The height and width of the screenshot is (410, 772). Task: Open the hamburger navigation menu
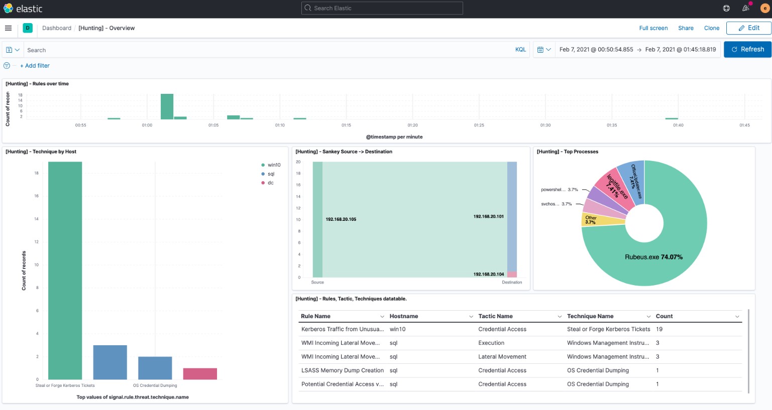(8, 28)
